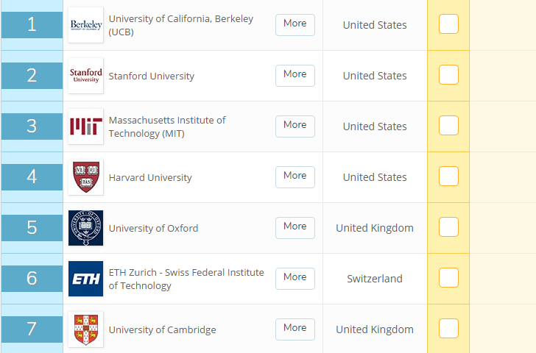
Task: Open the University of Oxford name link
Action: 153,229
